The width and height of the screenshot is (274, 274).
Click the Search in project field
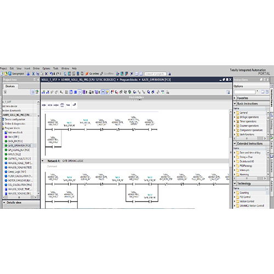(156, 74)
